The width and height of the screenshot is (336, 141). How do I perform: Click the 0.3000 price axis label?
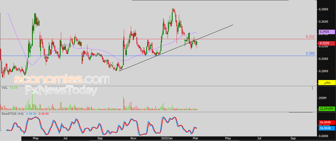[324, 59]
